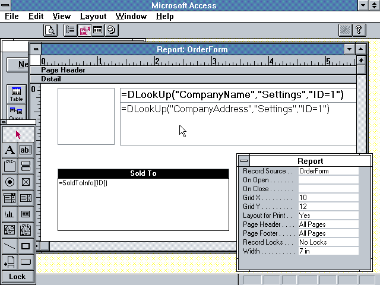This screenshot has height=285, width=380.
Task: Select the List Box tool
Action: point(26,198)
